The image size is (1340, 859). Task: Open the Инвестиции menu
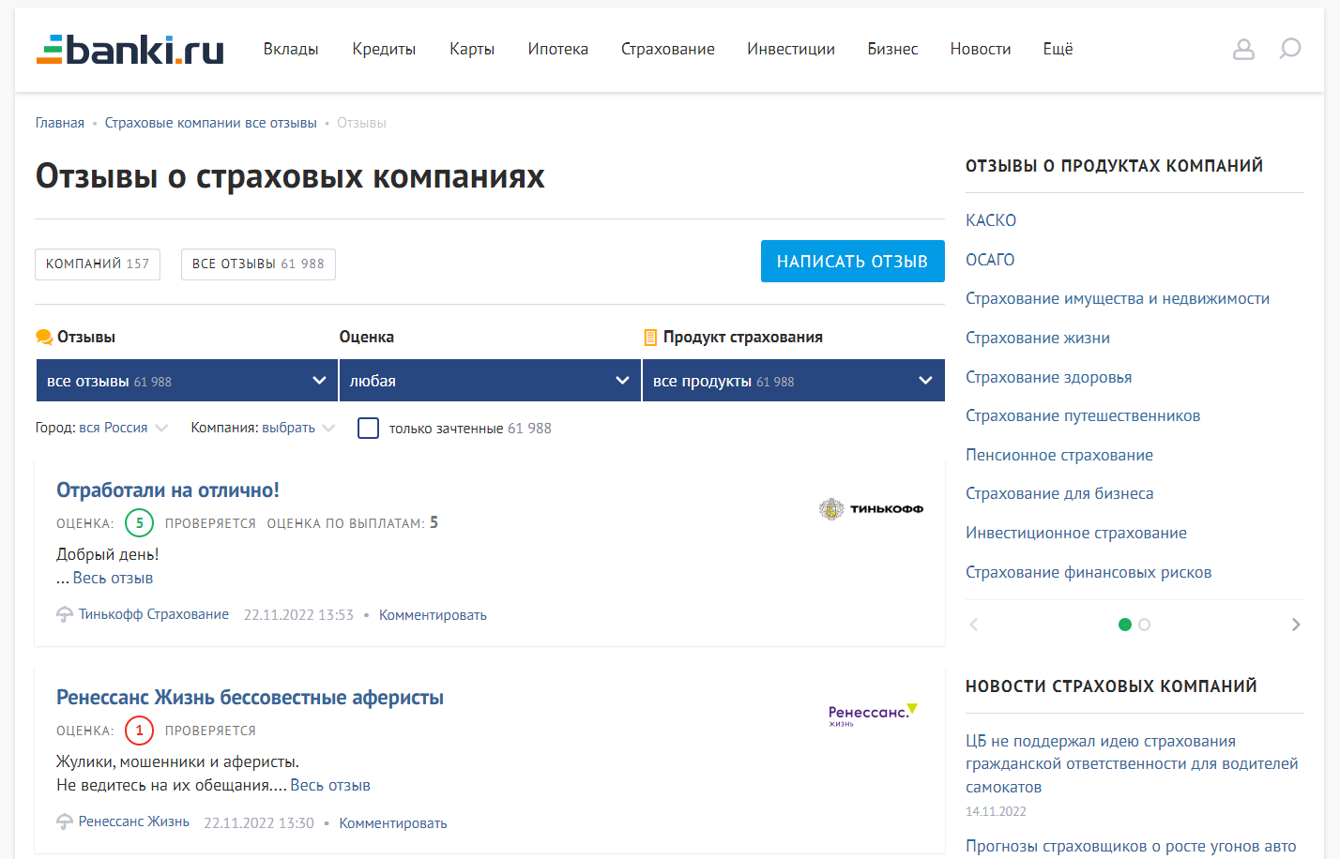(x=791, y=49)
